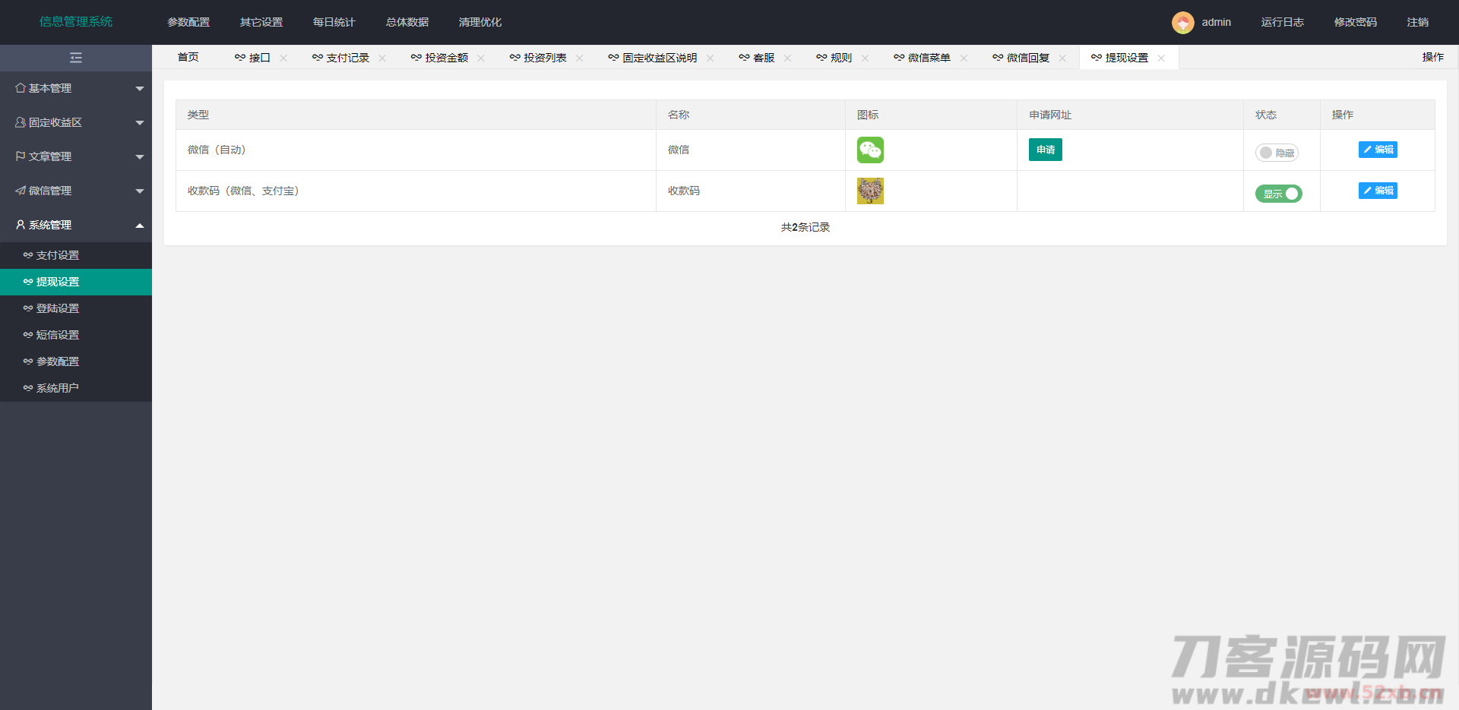Image resolution: width=1459 pixels, height=710 pixels.
Task: Close the 固定收益区说明 tab
Action: (x=710, y=58)
